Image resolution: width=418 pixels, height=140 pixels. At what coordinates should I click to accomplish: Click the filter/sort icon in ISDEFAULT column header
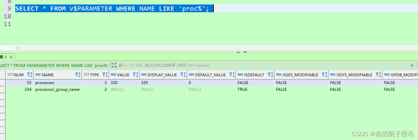tap(270, 75)
